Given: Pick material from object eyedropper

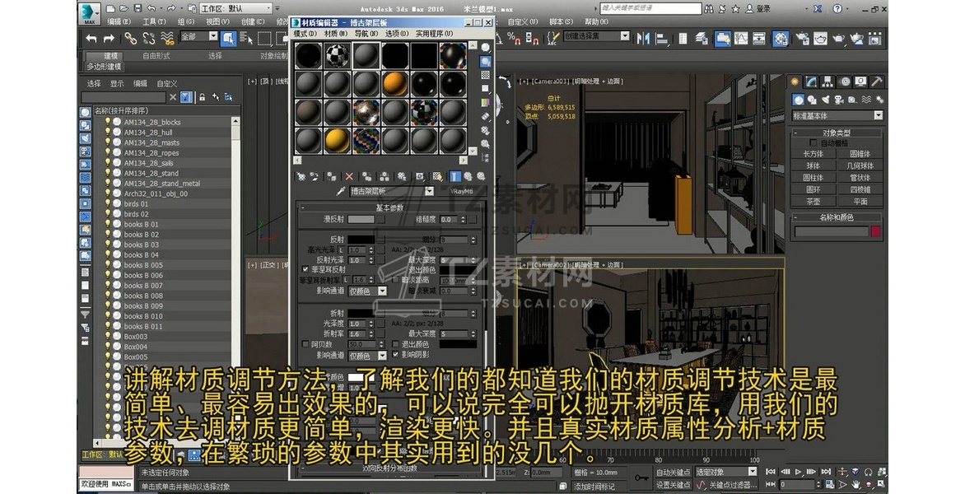Looking at the screenshot, I should coord(340,191).
